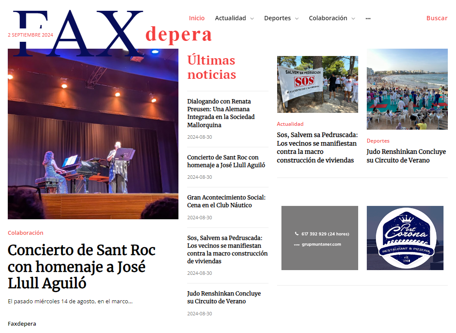Open the beach judo event photo

(407, 89)
